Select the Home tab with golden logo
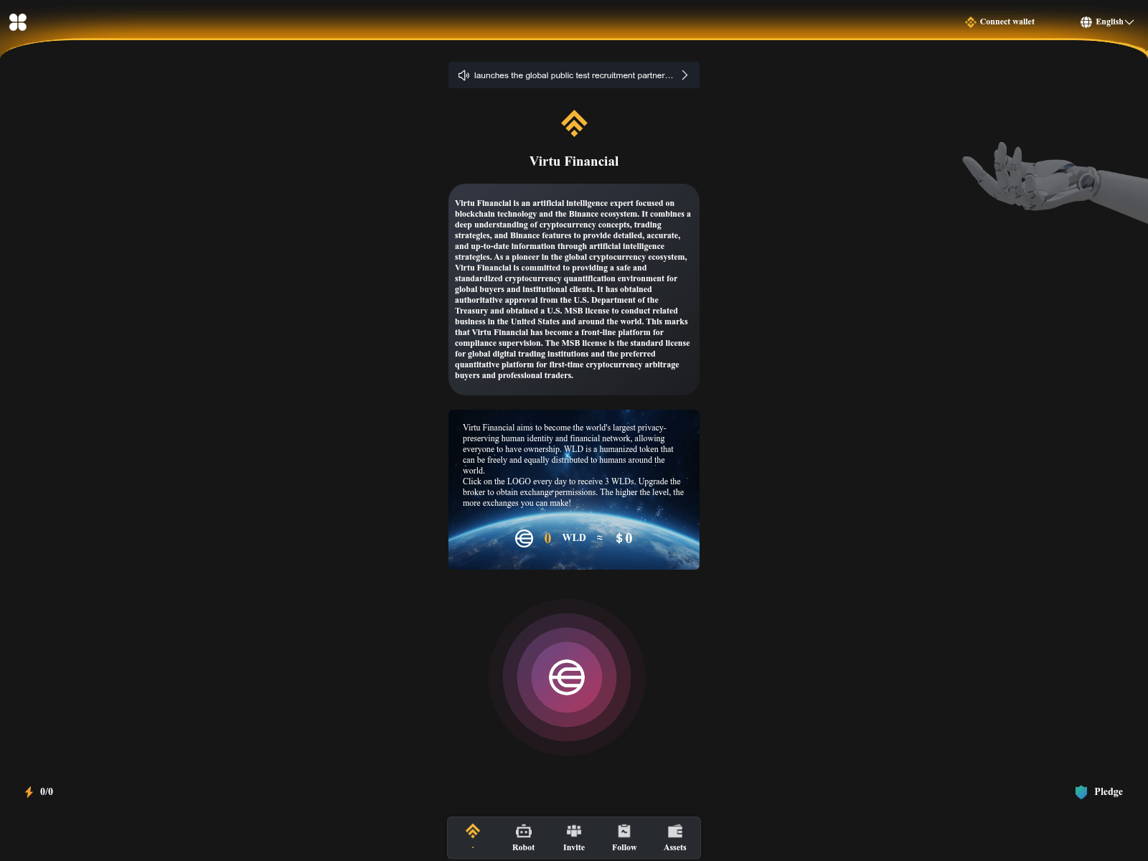Screen dimensions: 1148x861 [473, 836]
